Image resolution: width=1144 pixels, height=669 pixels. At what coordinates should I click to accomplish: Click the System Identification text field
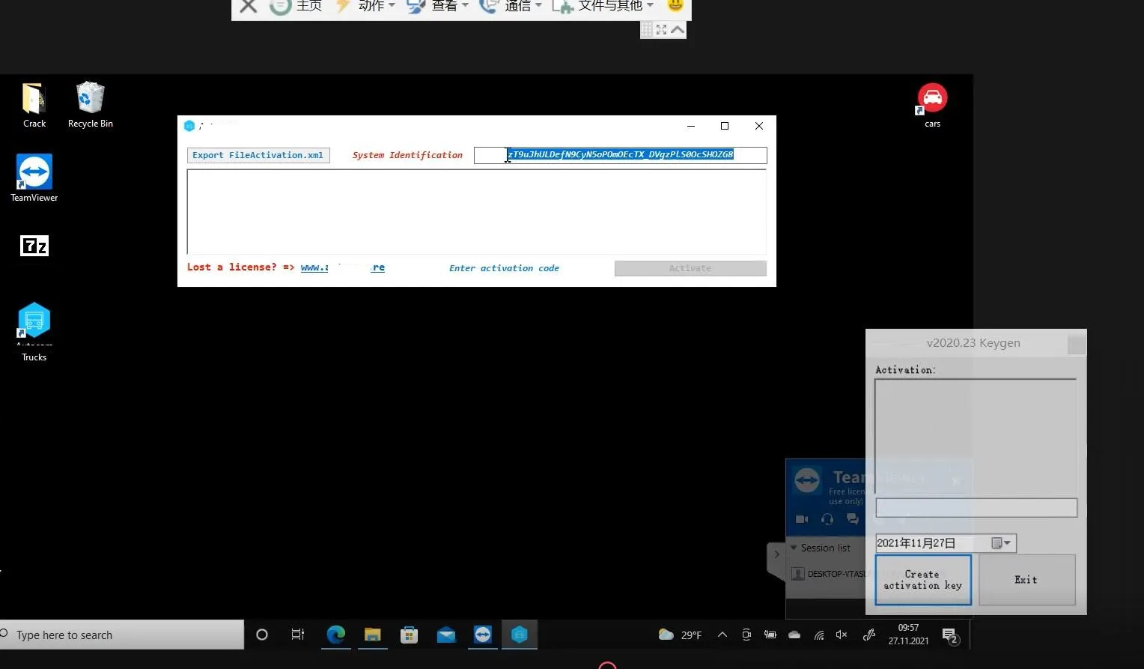(x=620, y=155)
